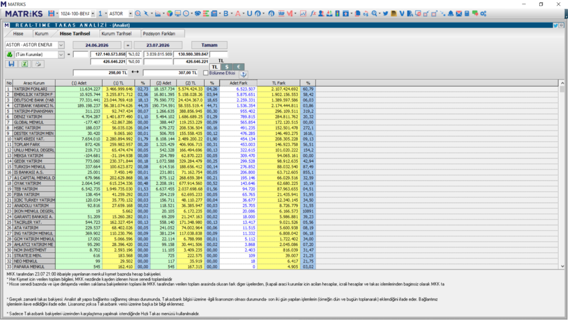Click the 24.06.2026 start date button
Image resolution: width=568 pixels, height=320 pixels.
click(x=97, y=45)
